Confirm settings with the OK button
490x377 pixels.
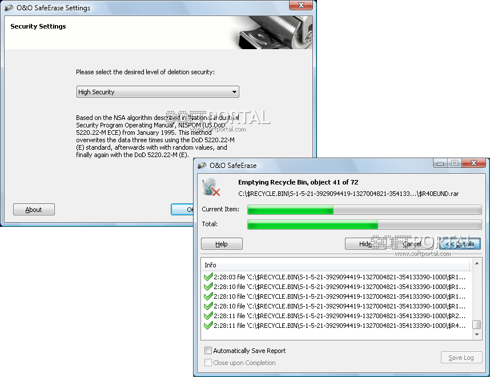tap(182, 210)
